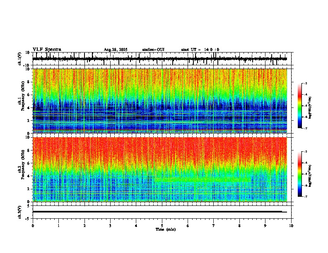328x253 pixels.
Task: Click the time axis tick label "10"
Action: pos(291,226)
